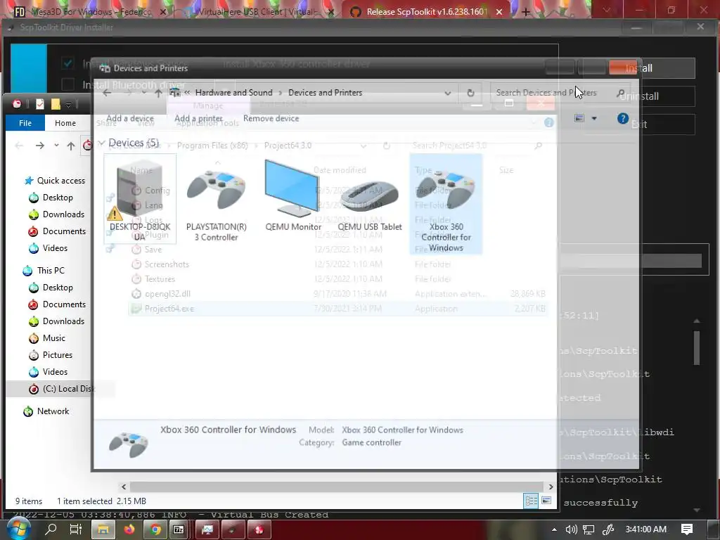
Task: Click the search magnifier in Devices and Printers
Action: click(x=621, y=93)
